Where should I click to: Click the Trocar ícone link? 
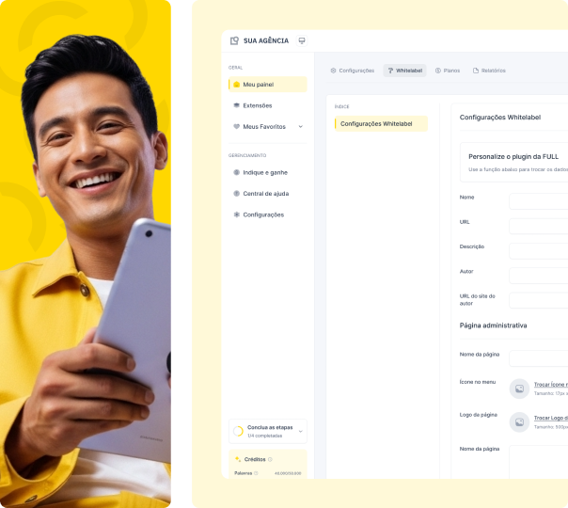[550, 385]
